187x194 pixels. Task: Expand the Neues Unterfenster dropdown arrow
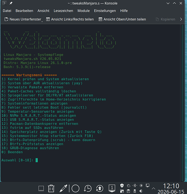(42, 22)
